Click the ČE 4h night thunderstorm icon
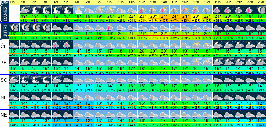 (x=57, y=45)
